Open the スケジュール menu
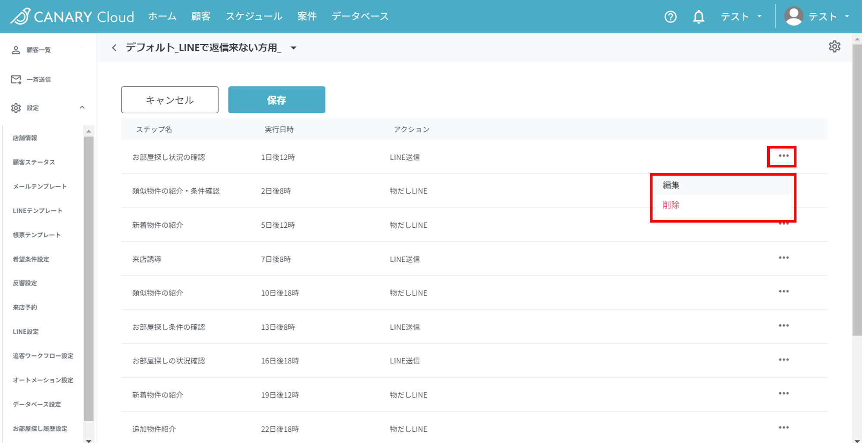Viewport: 862px width, 443px height. coord(254,16)
